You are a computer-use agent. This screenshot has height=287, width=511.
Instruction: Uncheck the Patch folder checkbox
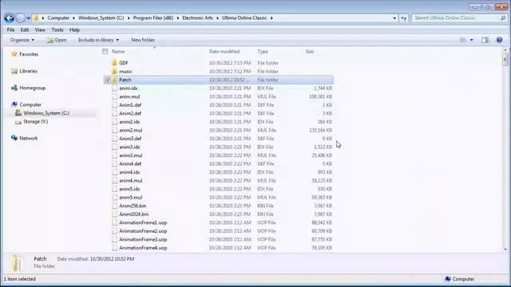pyautogui.click(x=108, y=80)
